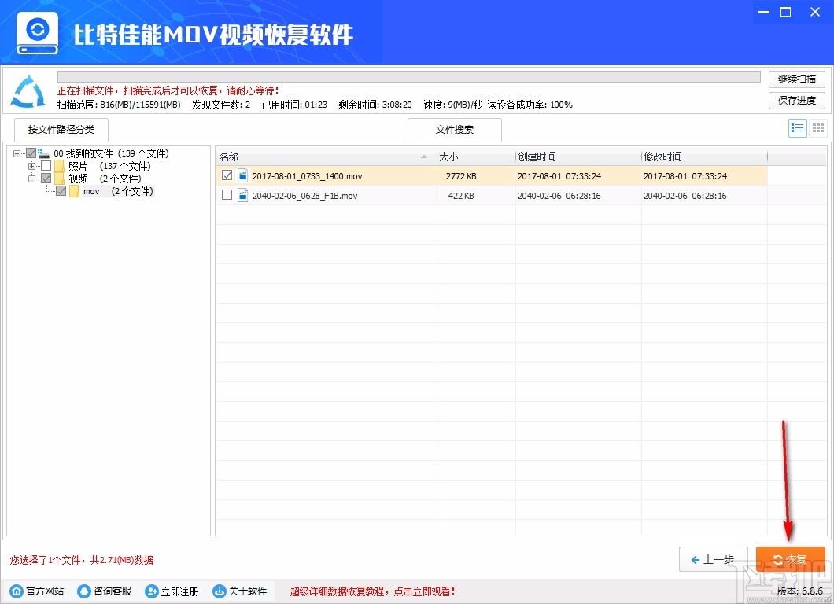Open 咨询客服 link
The height and width of the screenshot is (604, 834).
[x=113, y=591]
